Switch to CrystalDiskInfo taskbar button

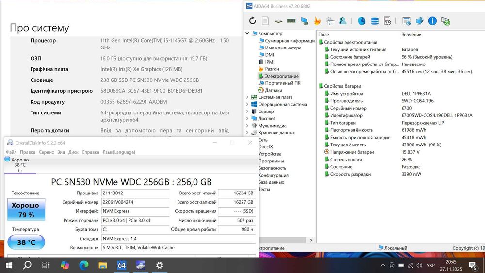141,265
